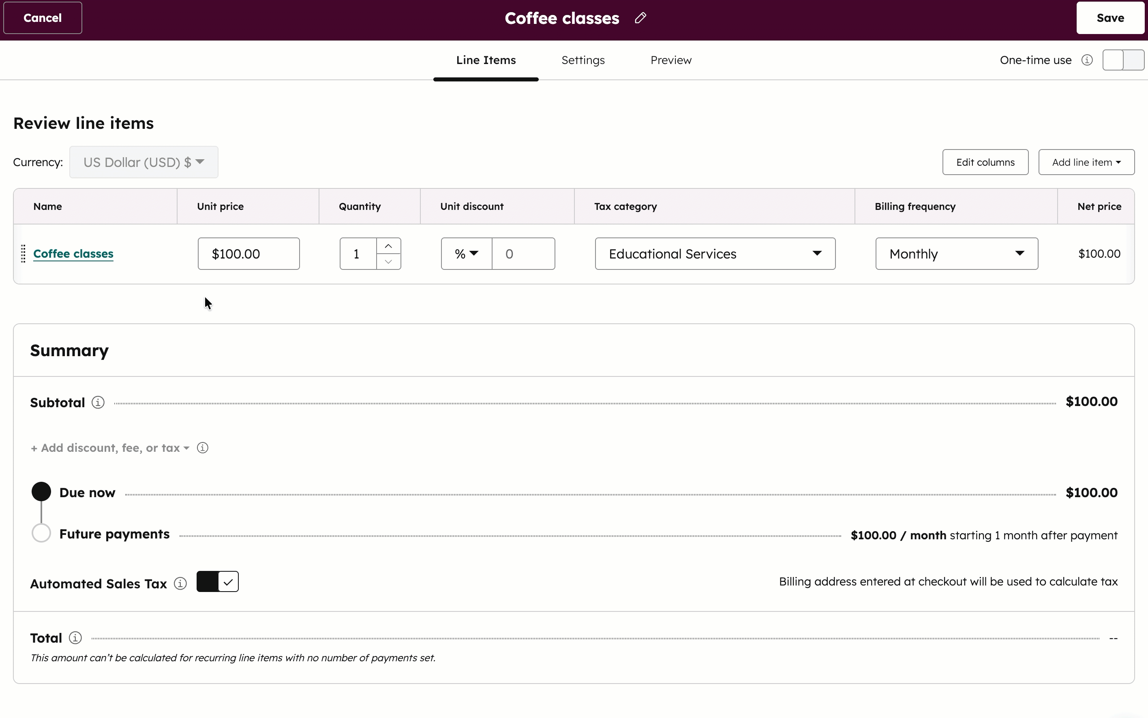Open the Tax category Educational Services dropdown
The height and width of the screenshot is (718, 1148).
[715, 254]
